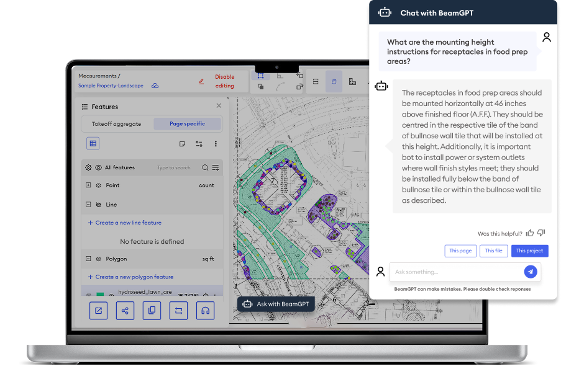
Task: Click the share icon in bottom toolbar
Action: [x=125, y=310]
